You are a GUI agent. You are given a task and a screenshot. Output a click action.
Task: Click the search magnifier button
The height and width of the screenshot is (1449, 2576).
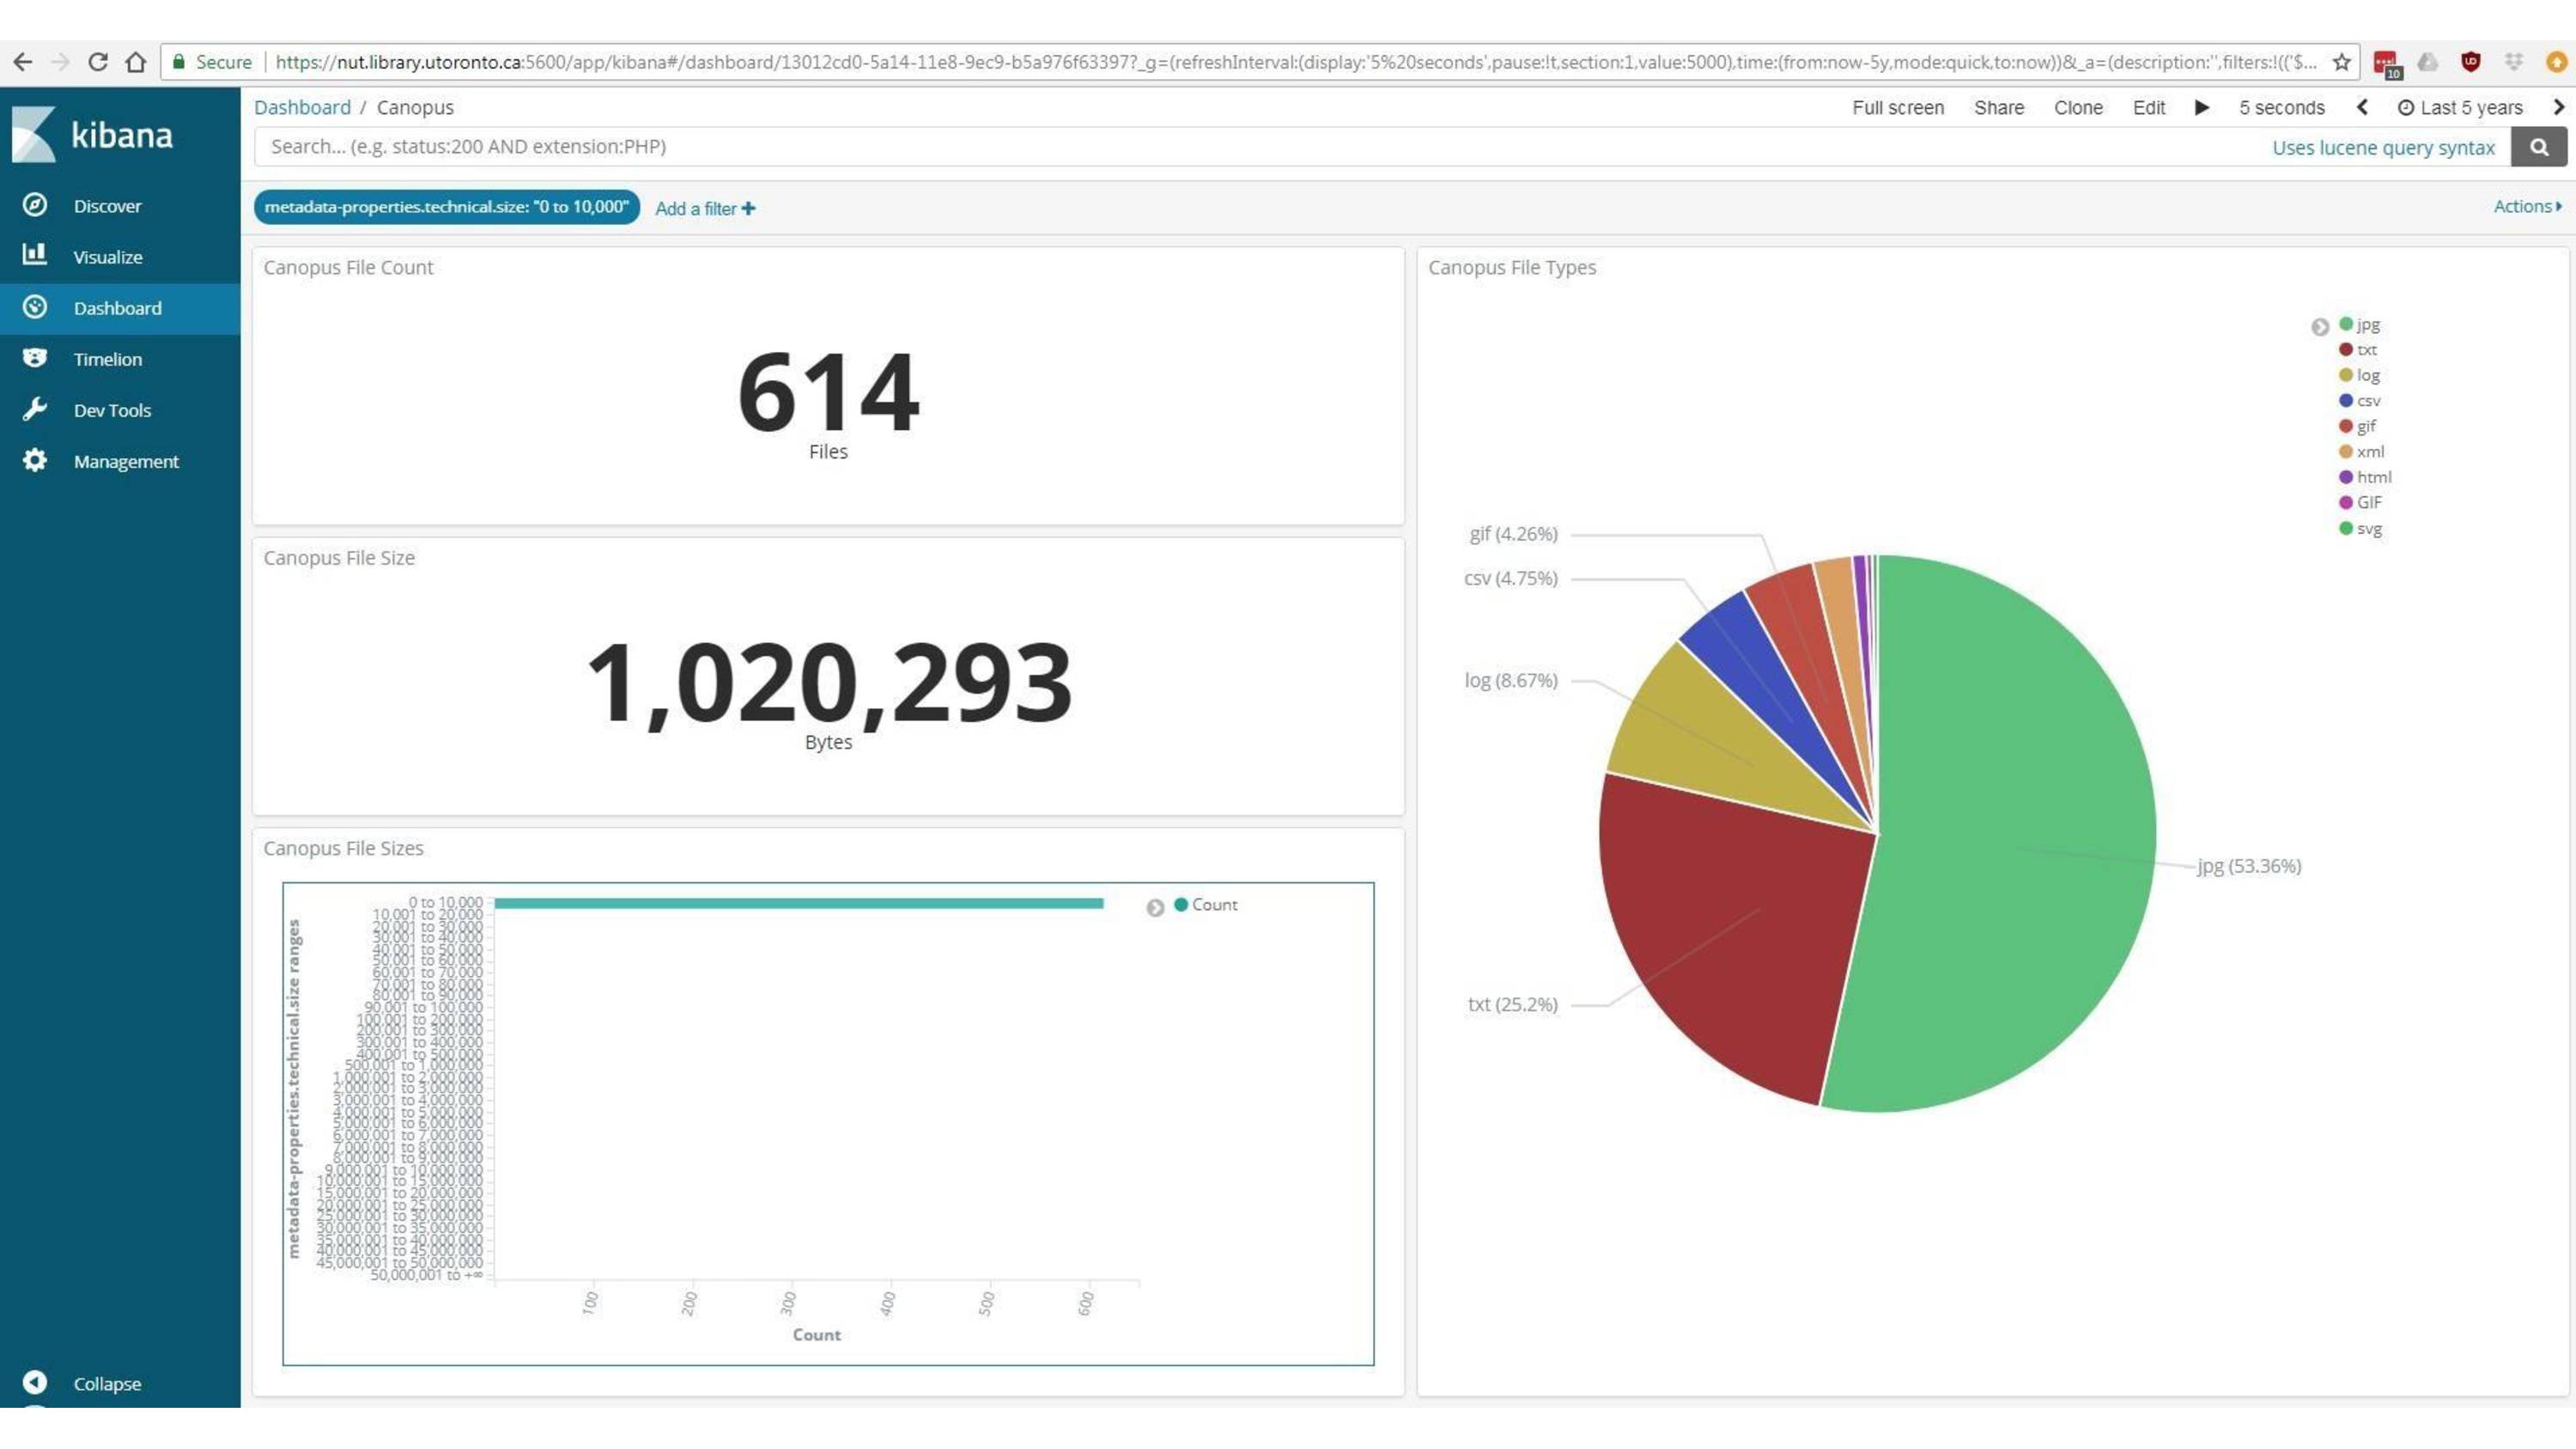2539,147
